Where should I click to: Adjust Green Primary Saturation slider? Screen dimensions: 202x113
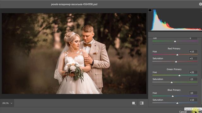point(172,82)
